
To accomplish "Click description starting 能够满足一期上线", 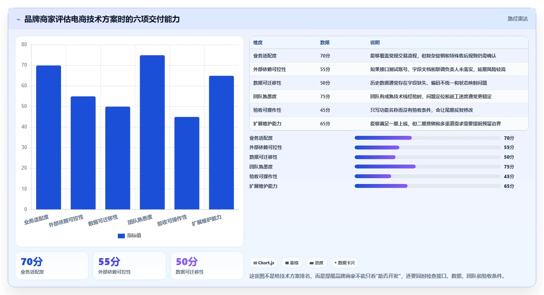I will click(x=436, y=124).
